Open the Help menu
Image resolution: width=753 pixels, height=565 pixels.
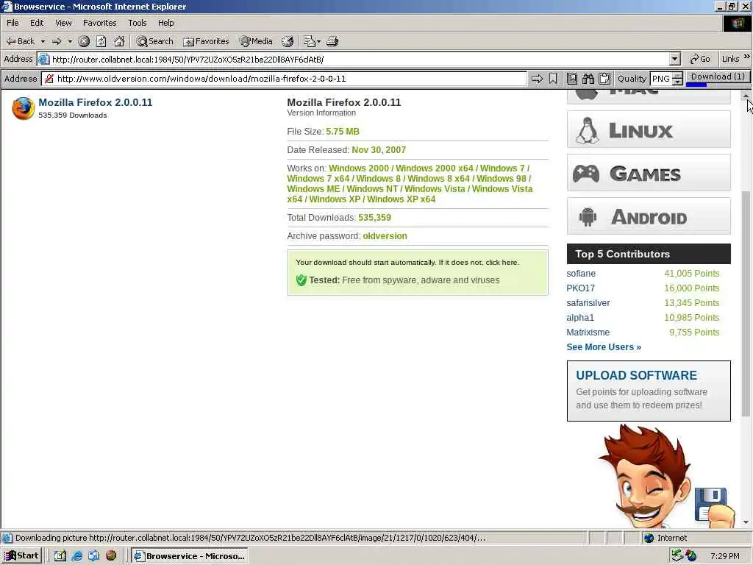tap(165, 23)
